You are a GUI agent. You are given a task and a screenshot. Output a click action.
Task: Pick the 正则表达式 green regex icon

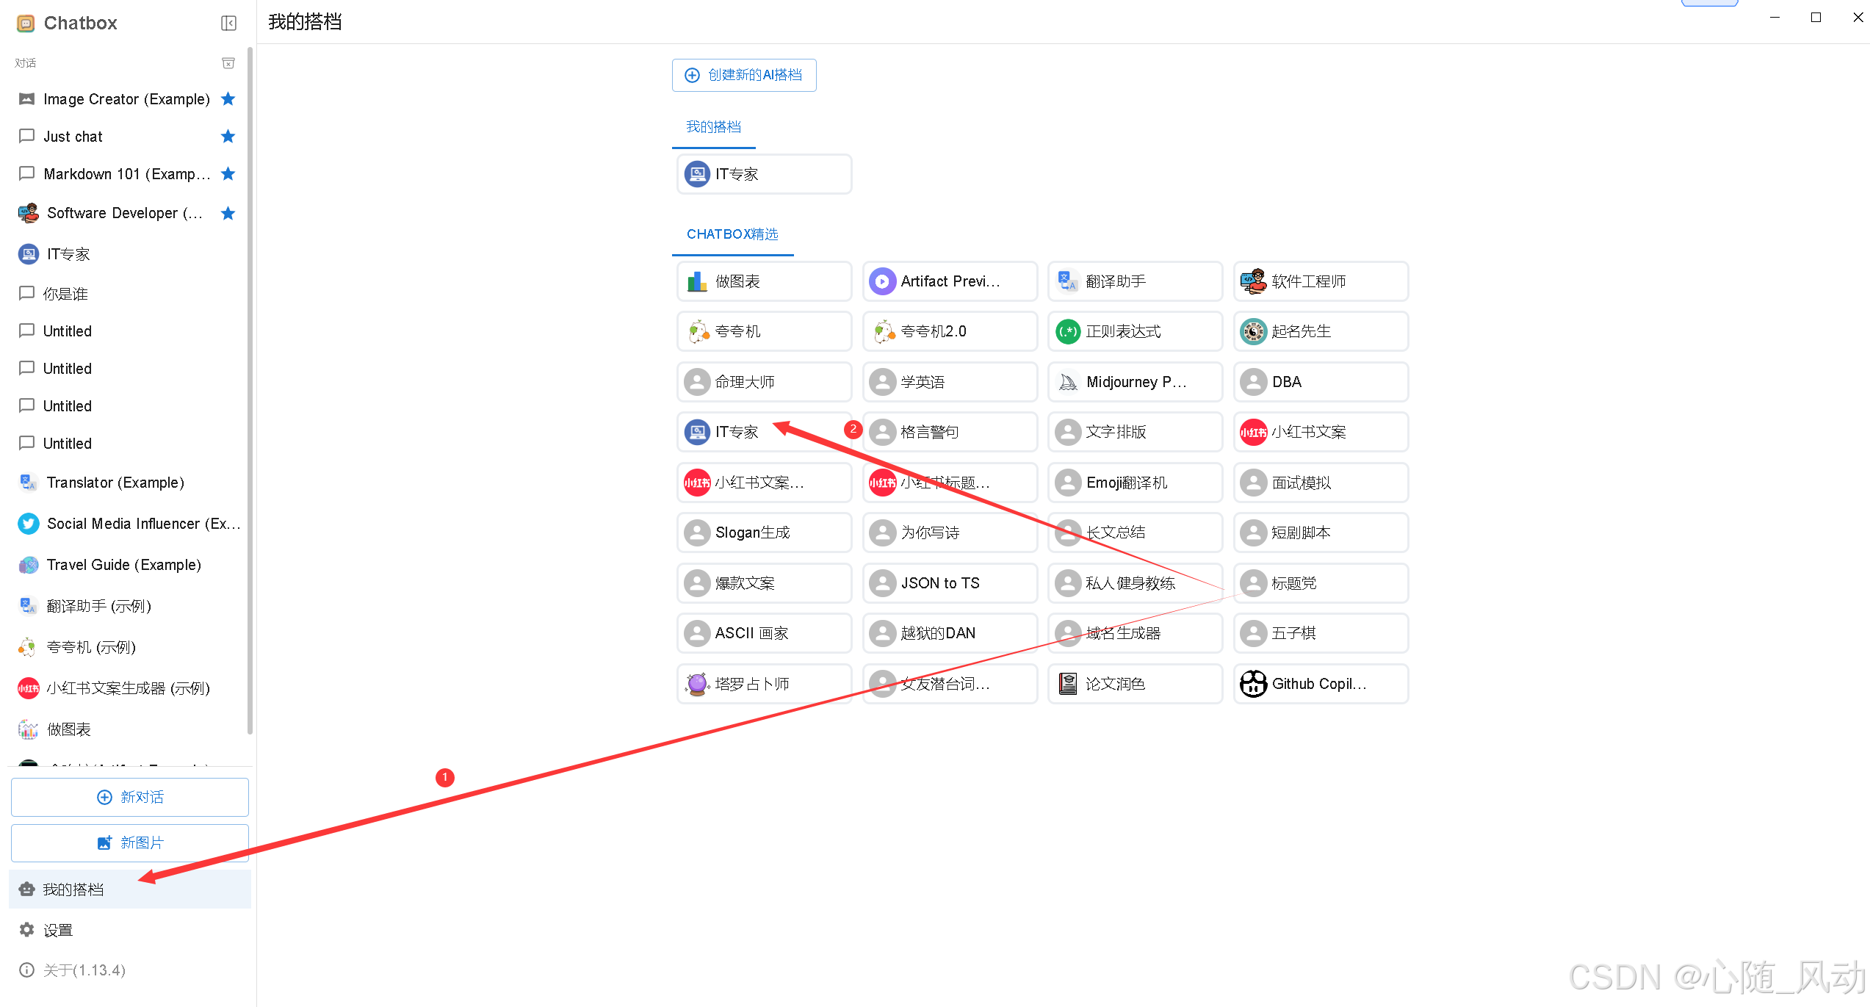click(x=1067, y=331)
